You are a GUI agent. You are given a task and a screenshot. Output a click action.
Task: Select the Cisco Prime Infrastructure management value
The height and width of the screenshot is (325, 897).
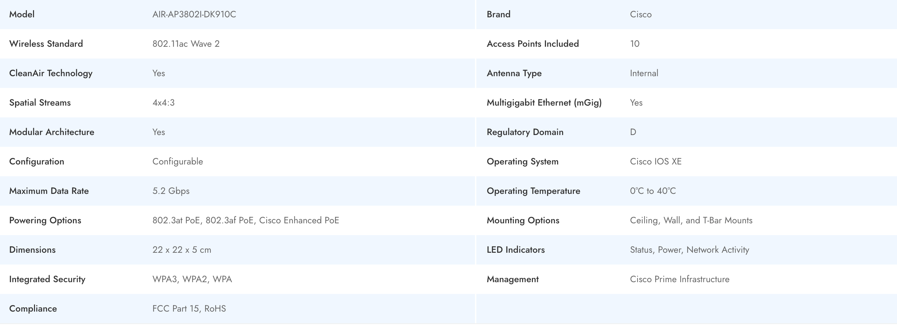point(679,279)
